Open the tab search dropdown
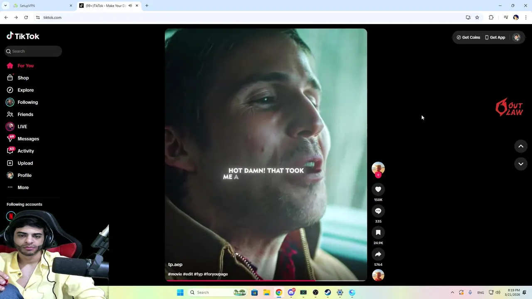 pyautogui.click(x=6, y=6)
